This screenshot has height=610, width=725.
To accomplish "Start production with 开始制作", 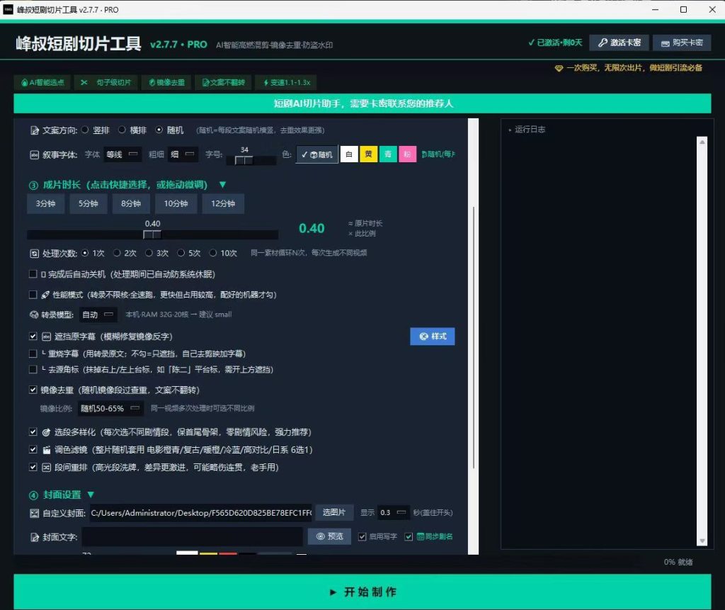I will 362,592.
